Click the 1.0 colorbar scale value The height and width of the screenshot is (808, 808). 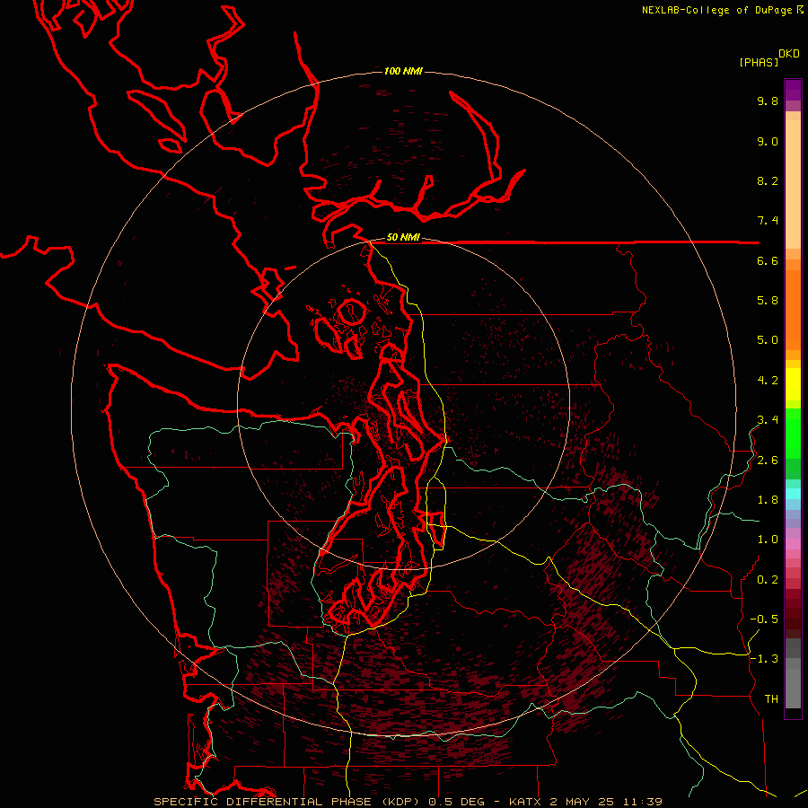[768, 540]
